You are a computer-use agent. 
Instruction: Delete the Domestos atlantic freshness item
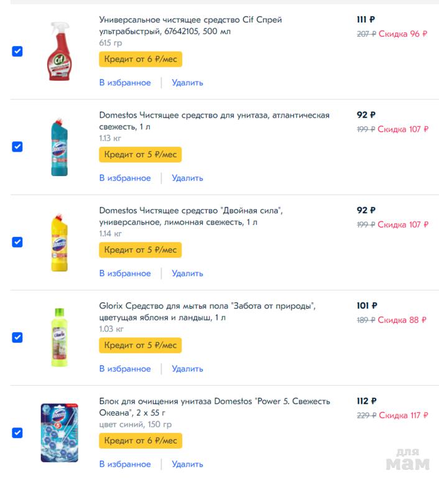pyautogui.click(x=187, y=178)
